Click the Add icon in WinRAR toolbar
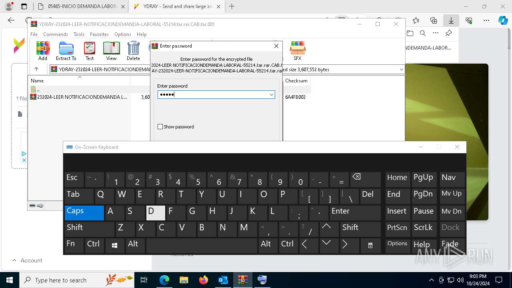This screenshot has width=512, height=288. (43, 51)
